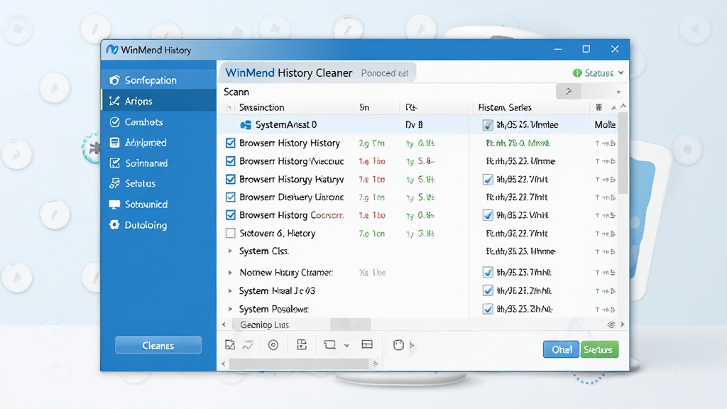Expand the System Posalewe tree node

pyautogui.click(x=230, y=309)
